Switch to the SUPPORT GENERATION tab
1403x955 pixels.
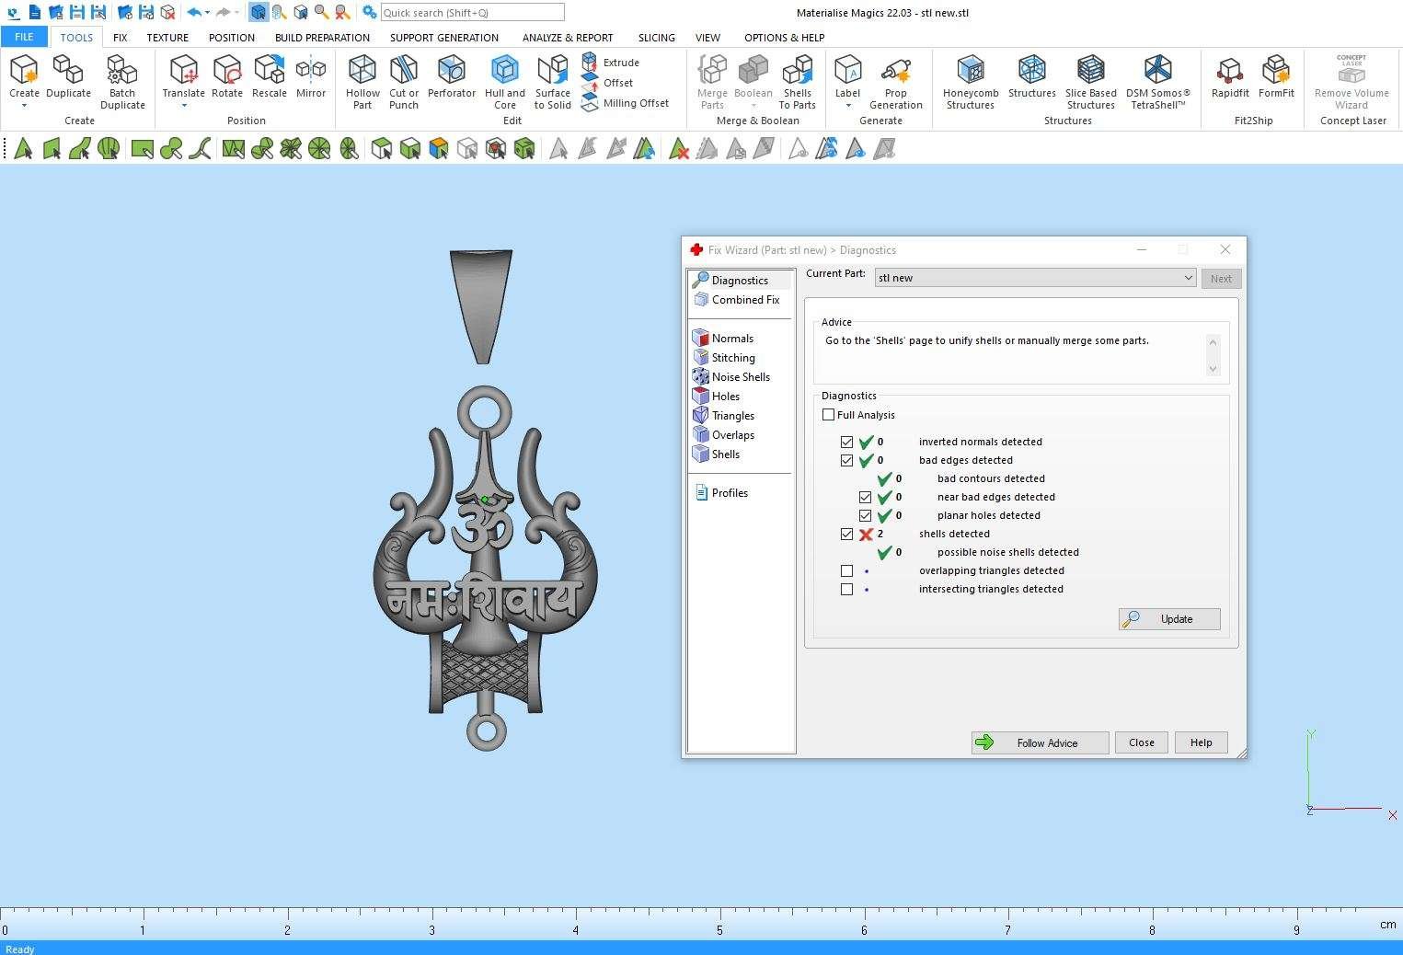click(x=443, y=38)
